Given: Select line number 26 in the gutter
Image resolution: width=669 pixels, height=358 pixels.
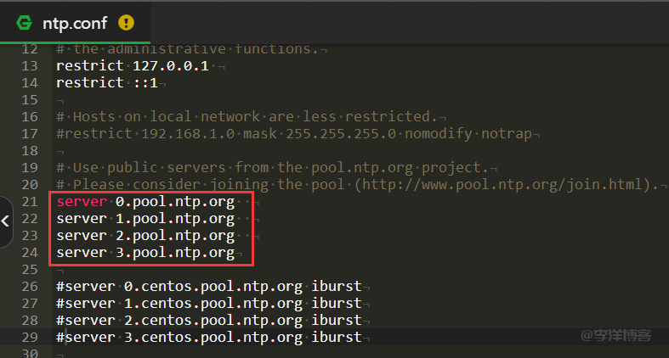Looking at the screenshot, I should pos(30,286).
